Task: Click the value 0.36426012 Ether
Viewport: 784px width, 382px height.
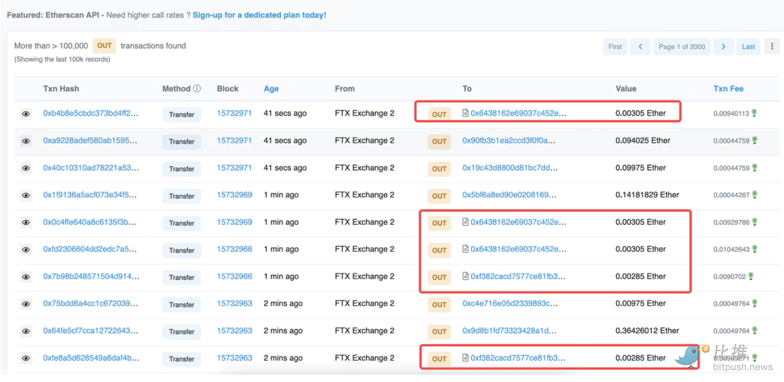Action: coord(647,331)
